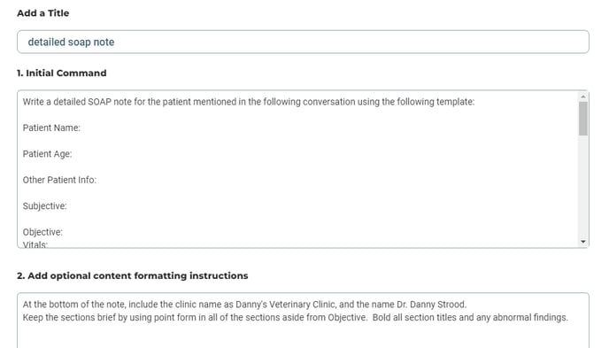Place cursor on the 'Objective:' line
Screen dimensions: 609x348
42,232
